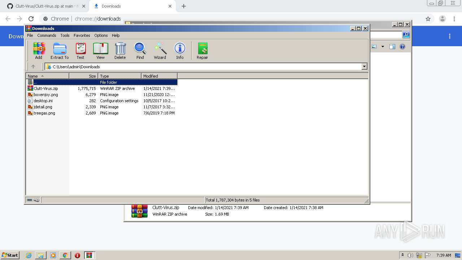The image size is (462, 260).
Task: Open the Find magnifier tool
Action: tap(140, 51)
